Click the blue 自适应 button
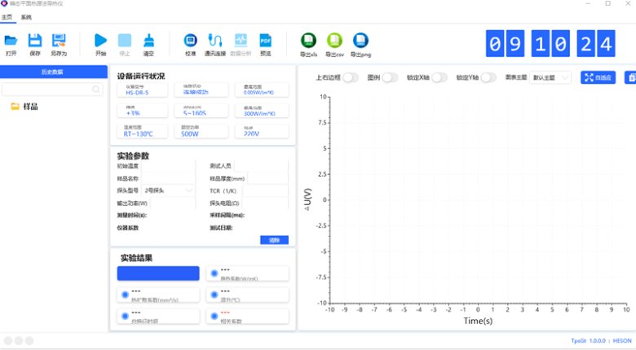 tap(598, 77)
